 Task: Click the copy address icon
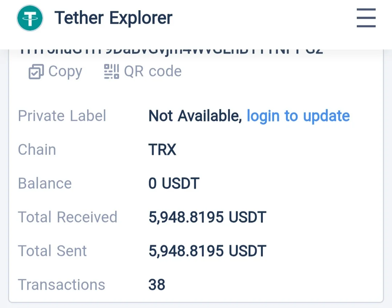[x=36, y=72]
